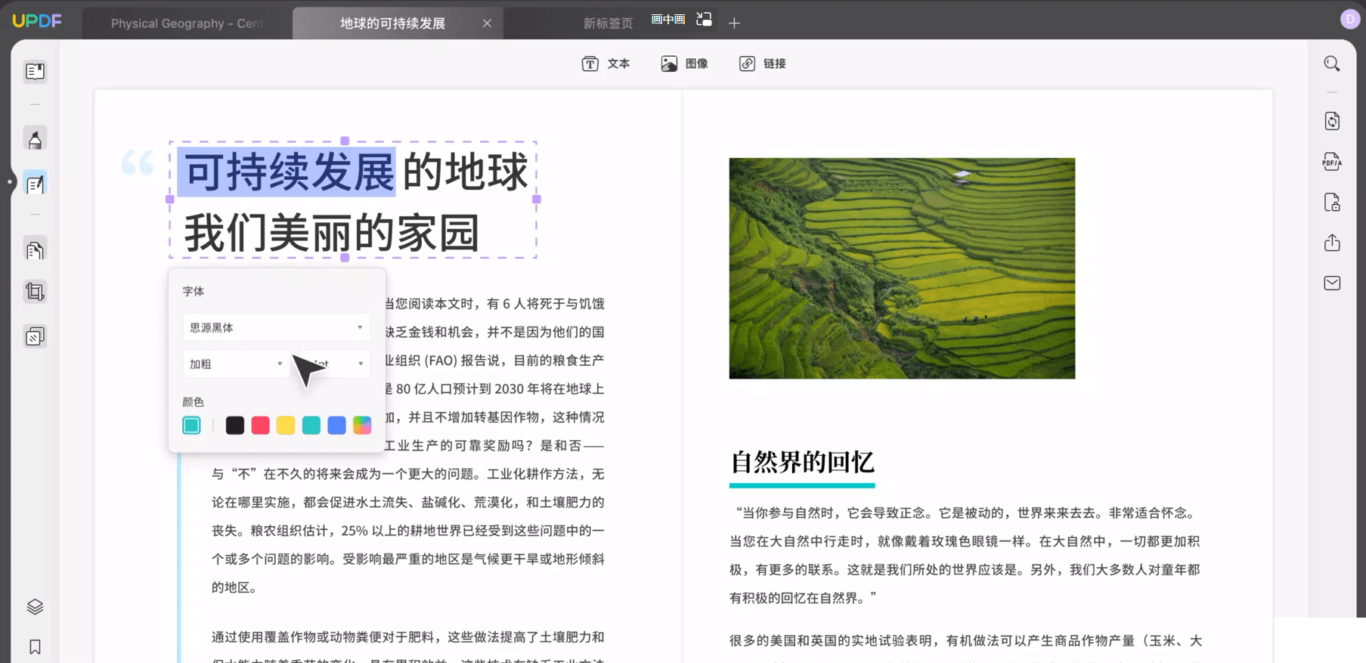Click the search magnifier icon
1366x663 pixels.
pyautogui.click(x=1331, y=64)
